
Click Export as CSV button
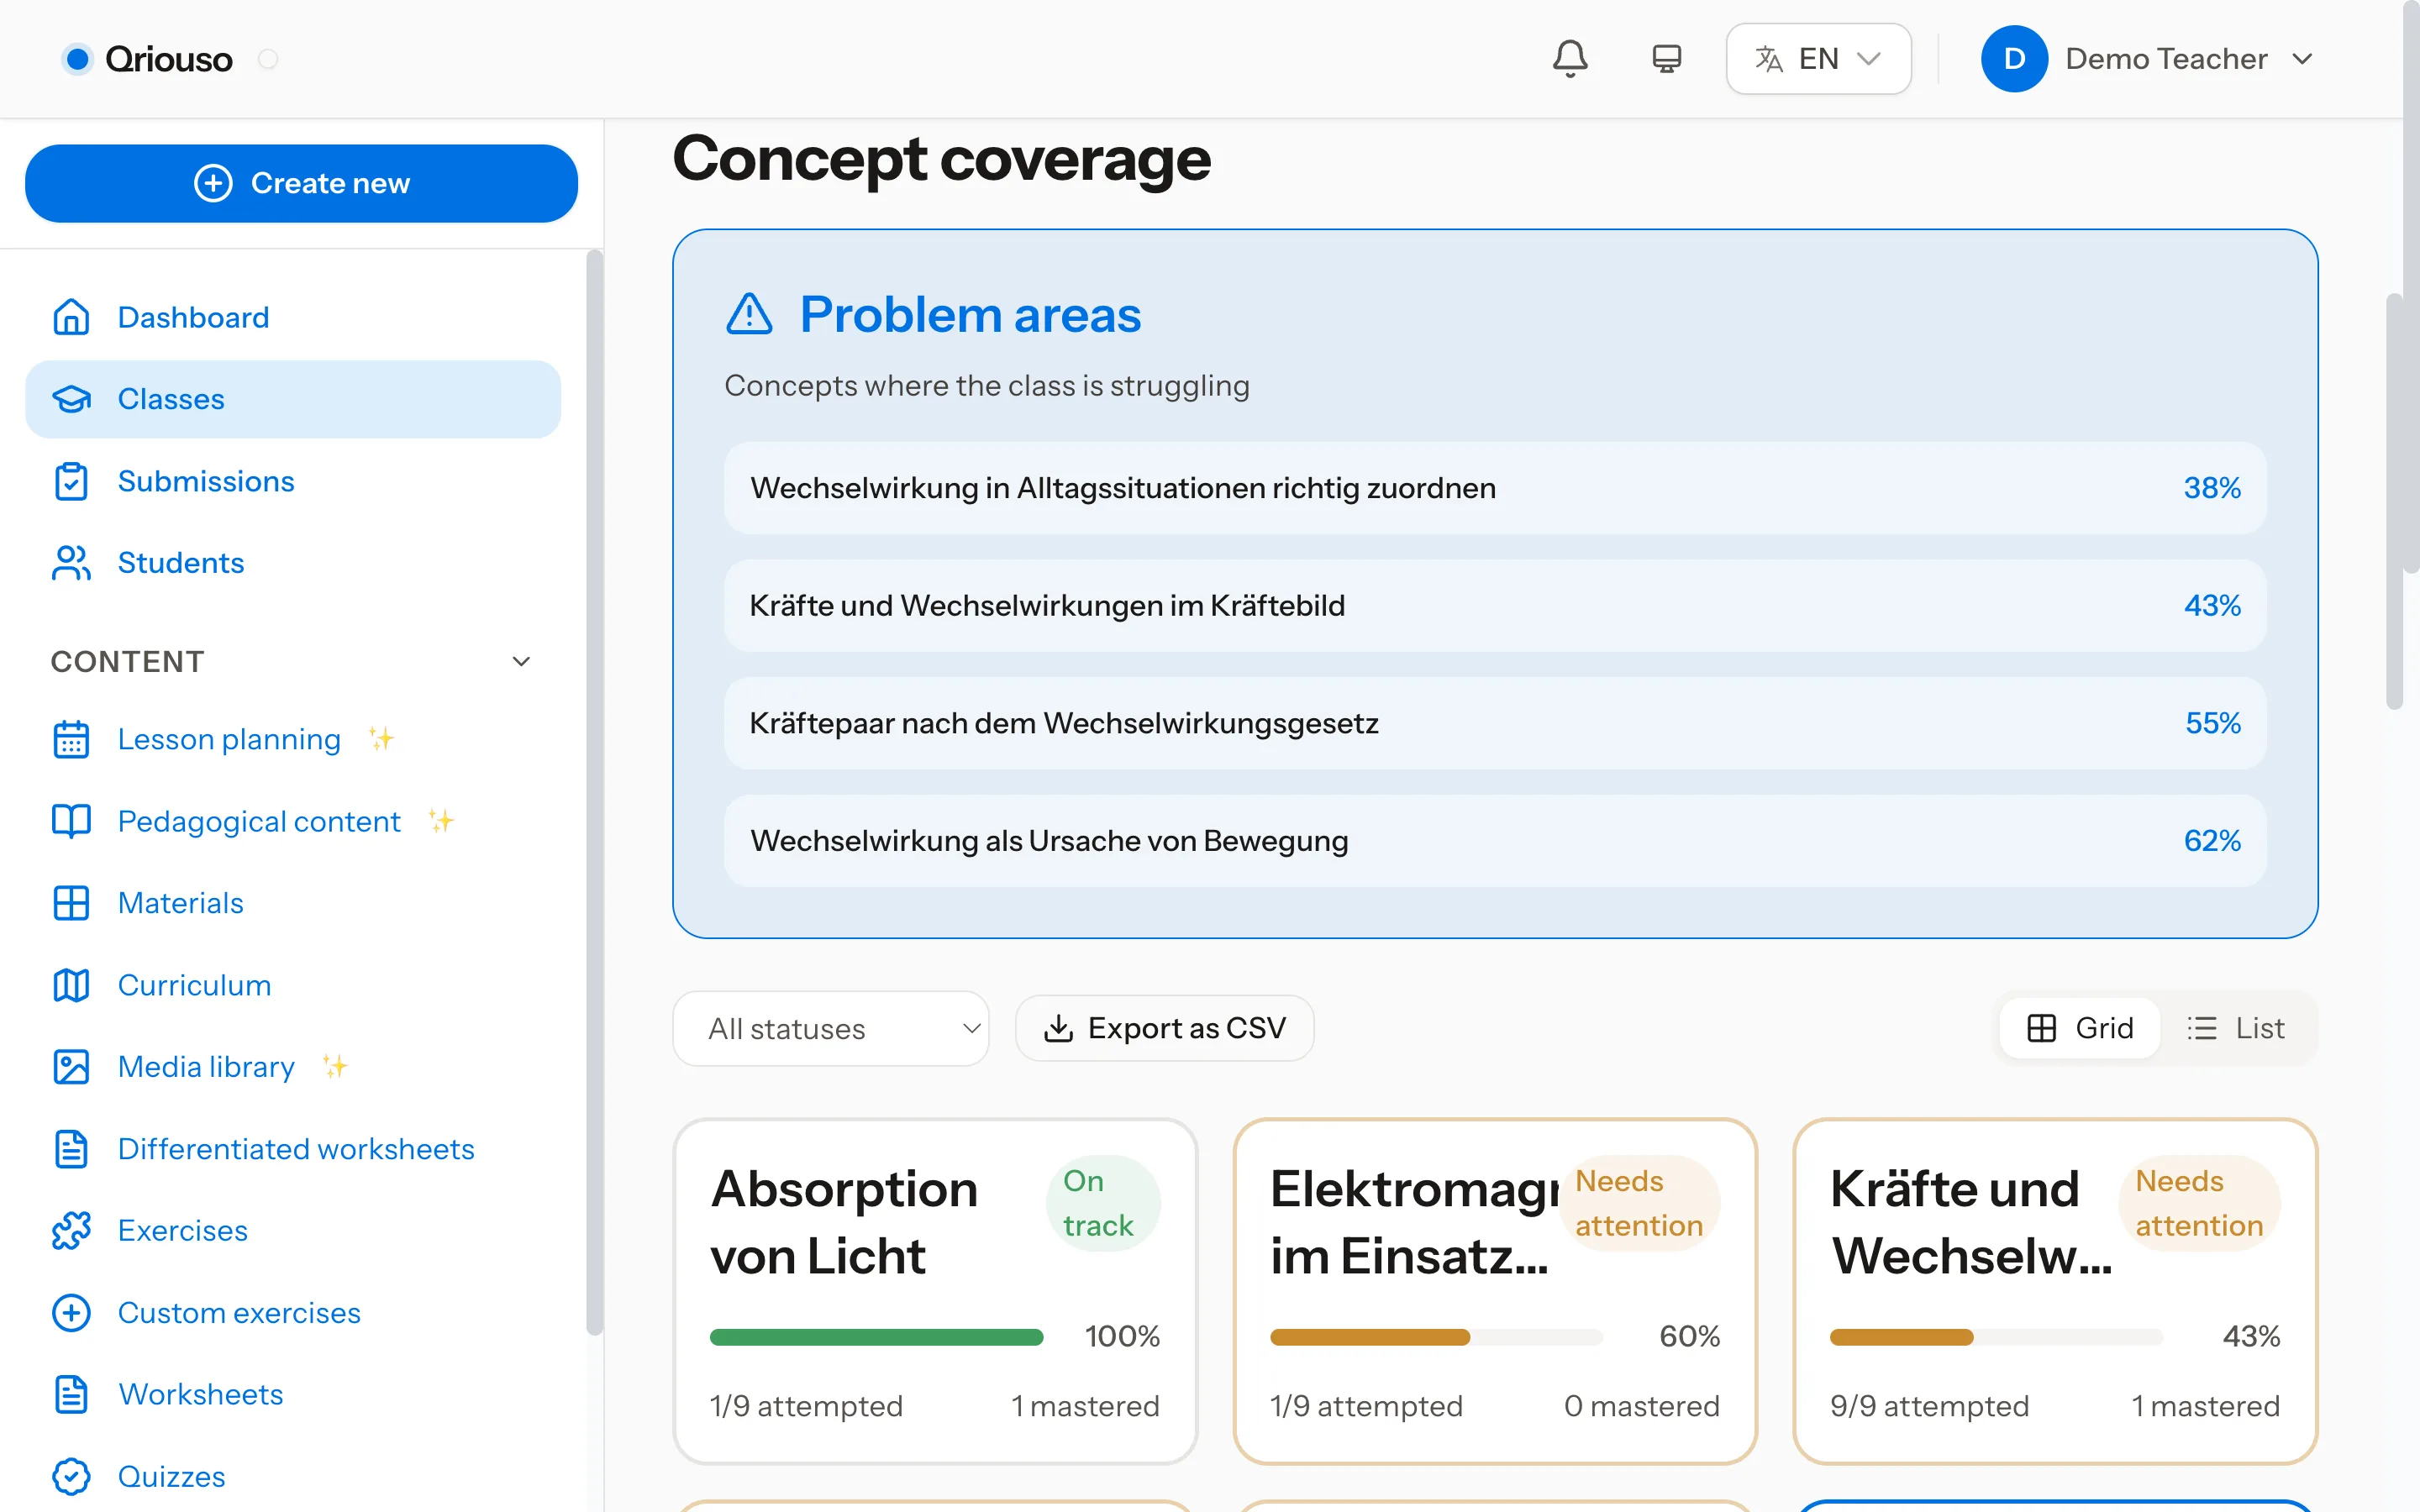[1164, 1028]
